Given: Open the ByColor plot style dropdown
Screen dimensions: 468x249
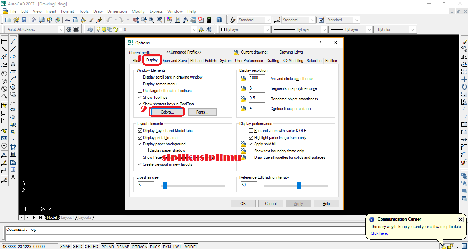Looking at the screenshot, I should click(412, 29).
